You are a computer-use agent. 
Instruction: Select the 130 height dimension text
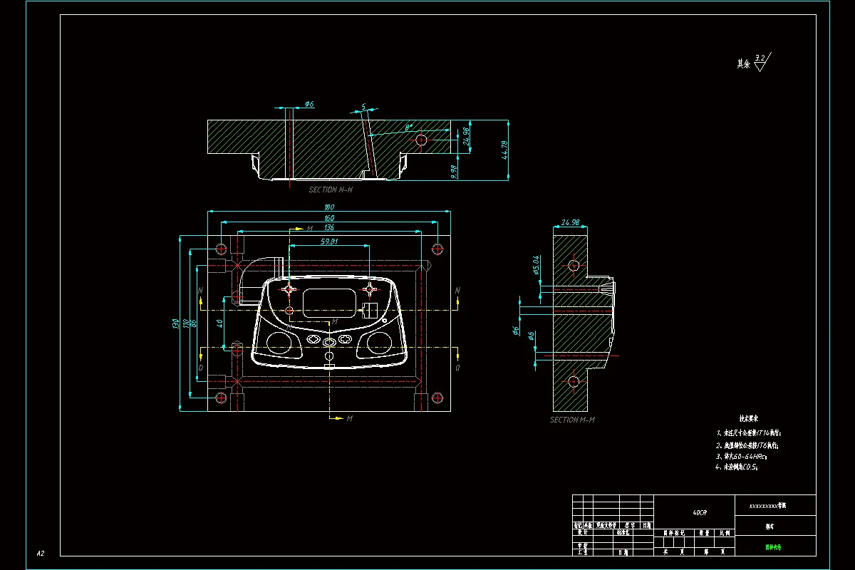point(175,323)
